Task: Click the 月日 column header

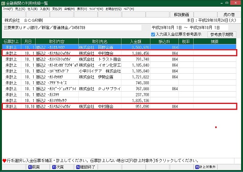Action: [28, 42]
